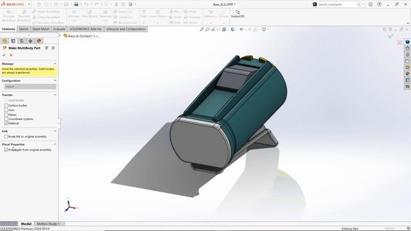Open the Design Library in task pane
The height and width of the screenshot is (231, 411).
click(x=407, y=55)
